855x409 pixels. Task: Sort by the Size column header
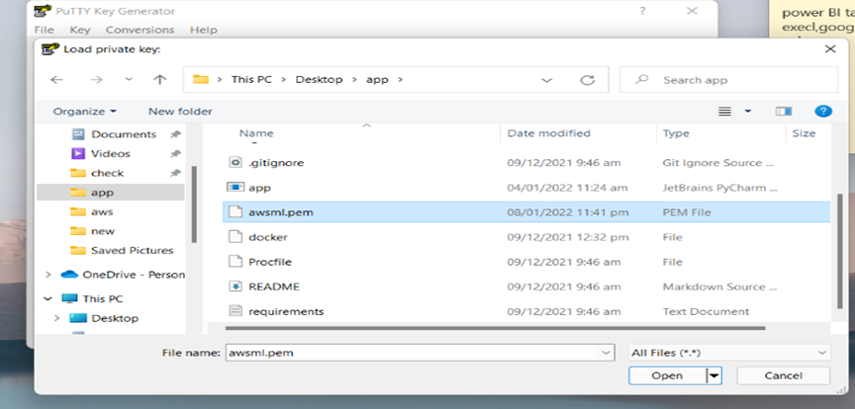(x=804, y=133)
